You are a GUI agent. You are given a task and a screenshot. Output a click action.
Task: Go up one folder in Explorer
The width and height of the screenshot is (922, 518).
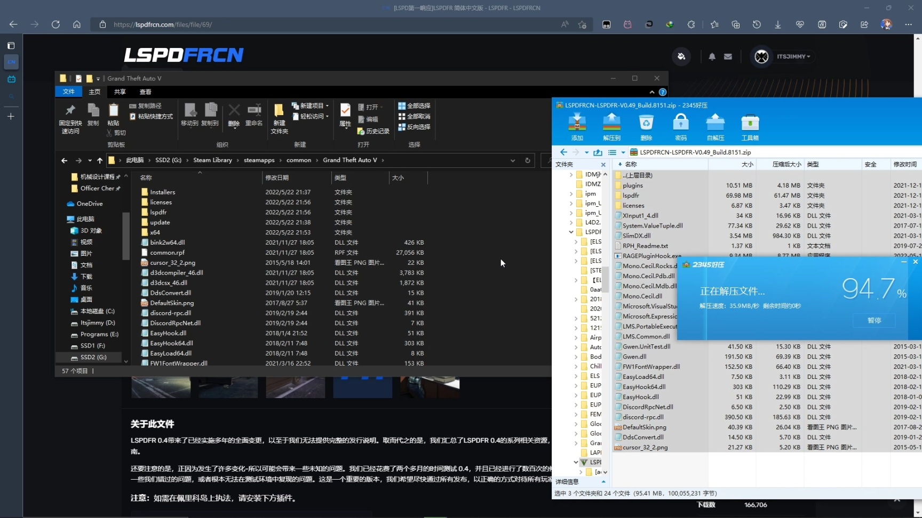[x=99, y=160]
